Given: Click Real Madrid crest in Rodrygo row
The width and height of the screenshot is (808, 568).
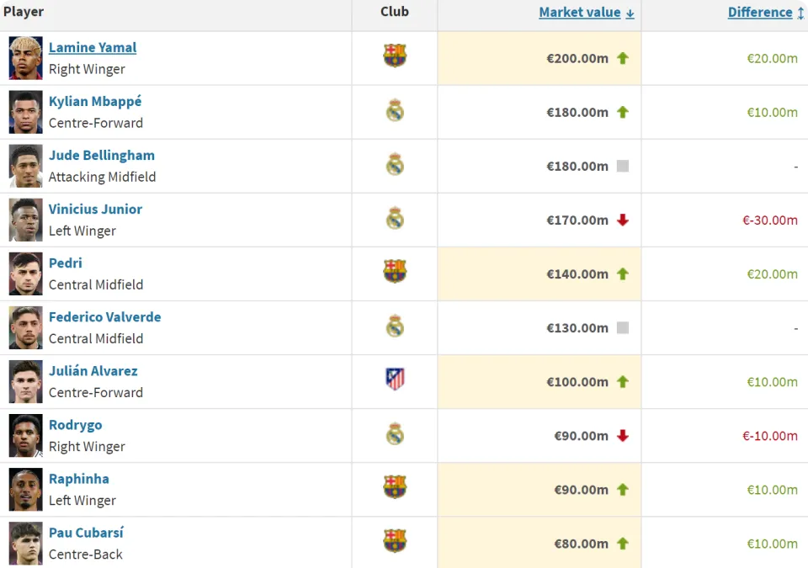Looking at the screenshot, I should (x=395, y=434).
